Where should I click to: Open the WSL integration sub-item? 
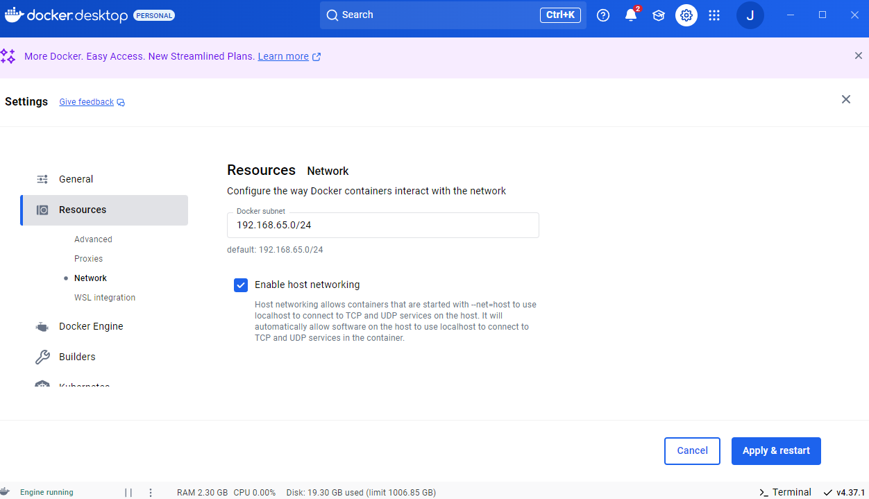point(105,298)
